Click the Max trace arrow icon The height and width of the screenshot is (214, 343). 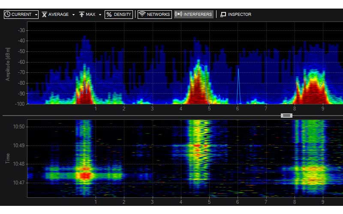click(x=81, y=15)
